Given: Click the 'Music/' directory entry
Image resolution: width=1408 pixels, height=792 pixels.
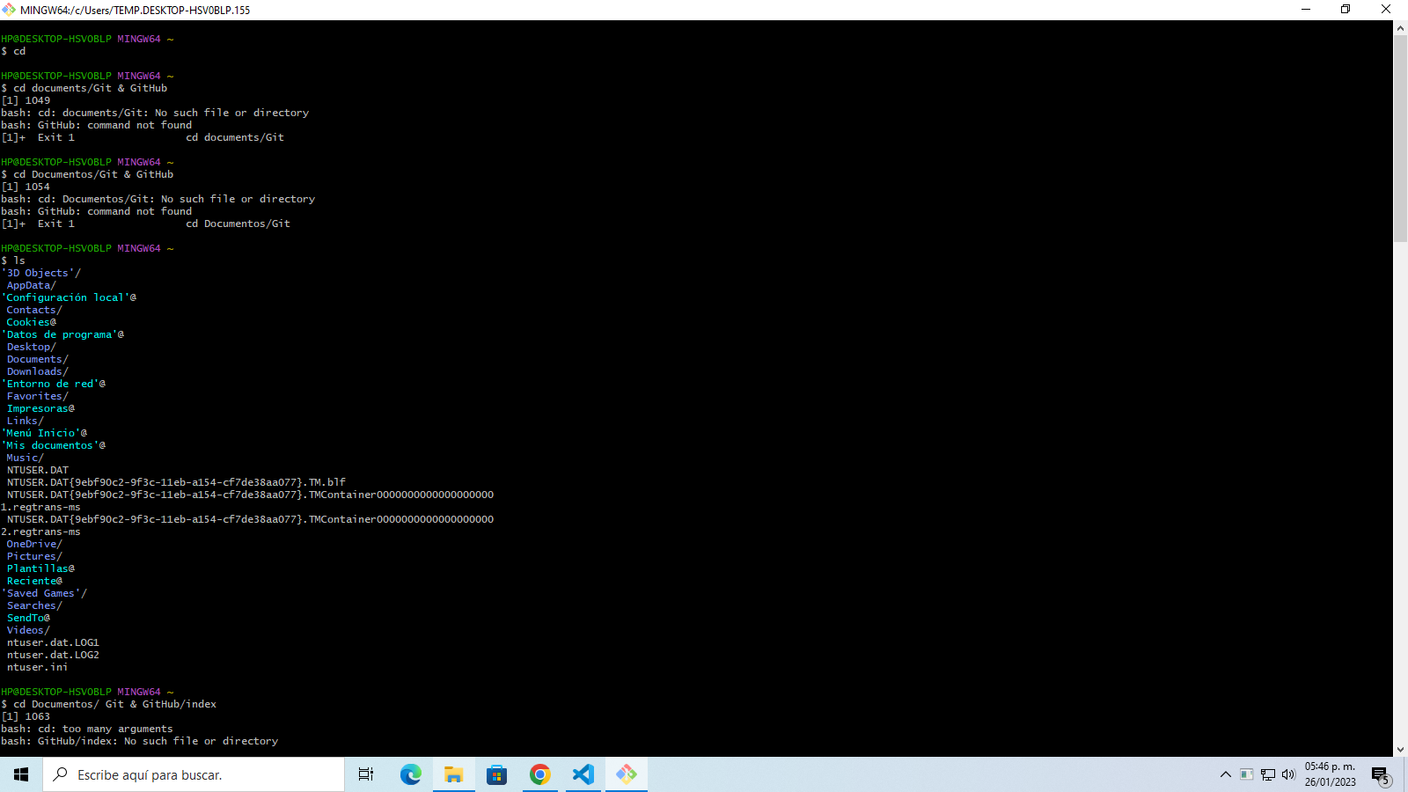Looking at the screenshot, I should point(25,458).
